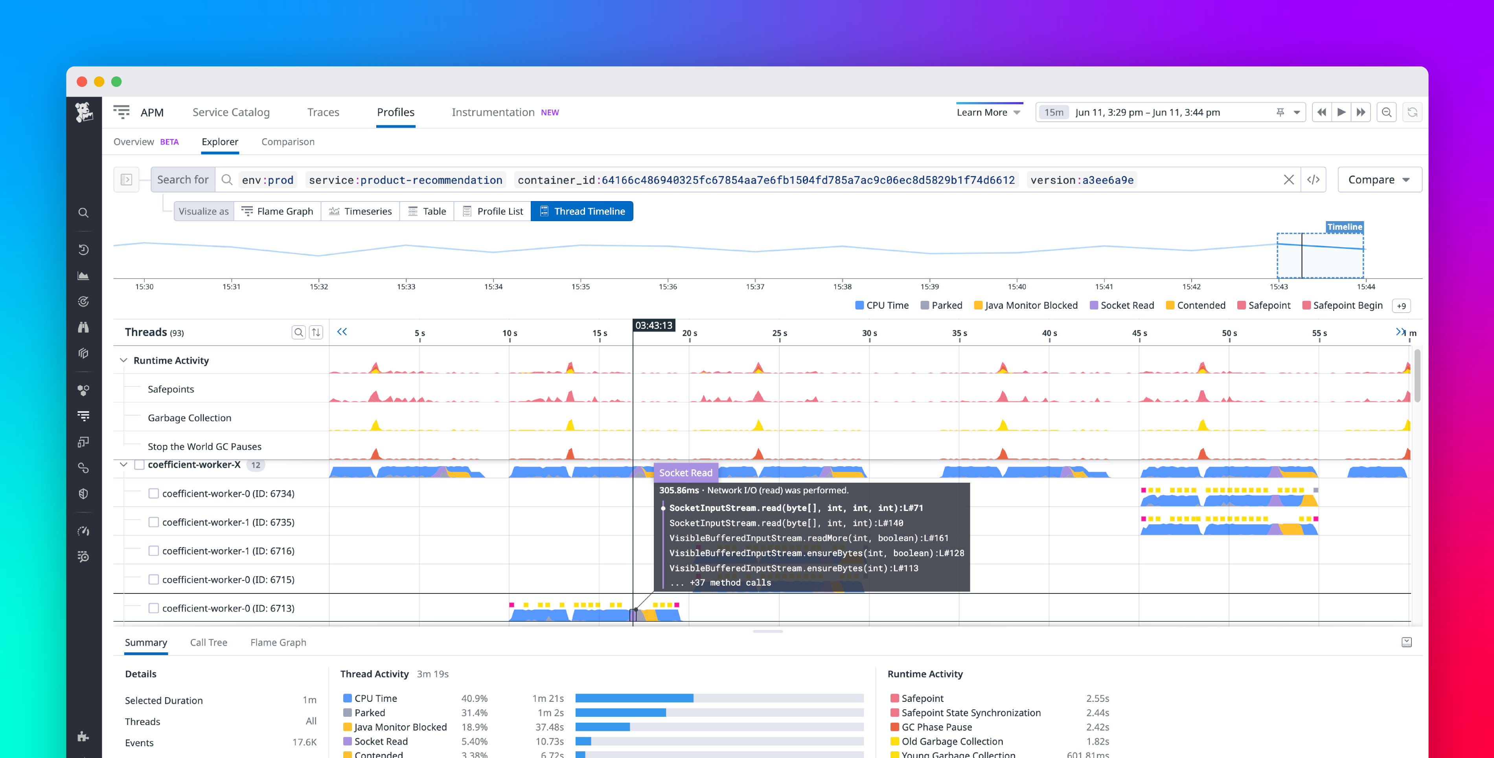Open the Call Tree tab
This screenshot has height=758, width=1494.
click(x=209, y=642)
